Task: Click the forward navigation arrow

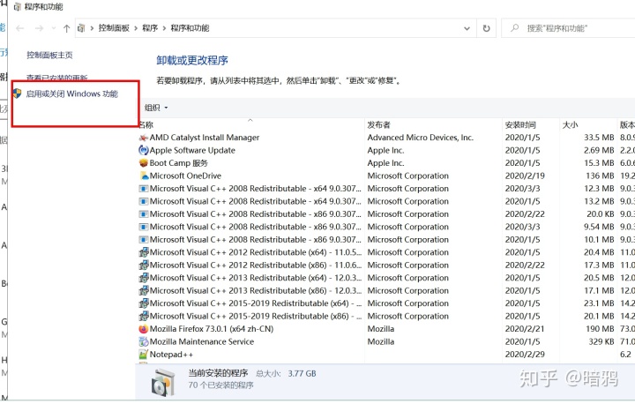Action: [39, 28]
